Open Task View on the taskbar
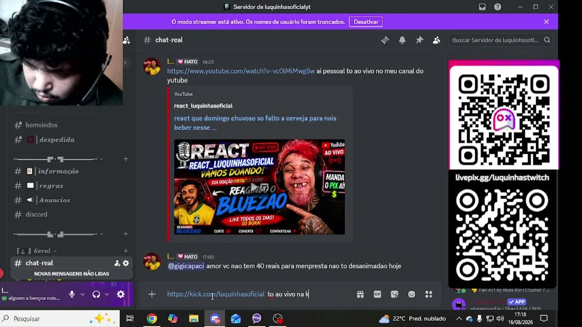This screenshot has height=327, width=582. pyautogui.click(x=130, y=319)
